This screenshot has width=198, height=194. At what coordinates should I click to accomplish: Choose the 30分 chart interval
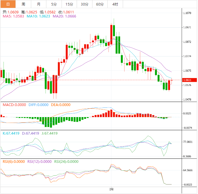pyautogui.click(x=85, y=4)
